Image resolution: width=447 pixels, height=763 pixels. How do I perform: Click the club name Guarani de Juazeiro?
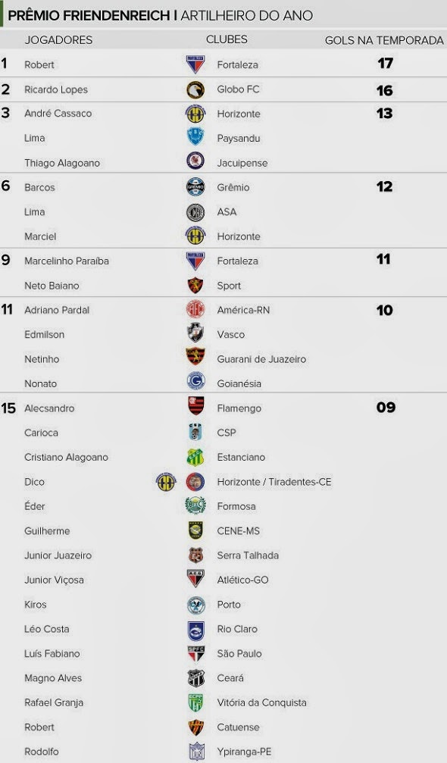tap(261, 359)
